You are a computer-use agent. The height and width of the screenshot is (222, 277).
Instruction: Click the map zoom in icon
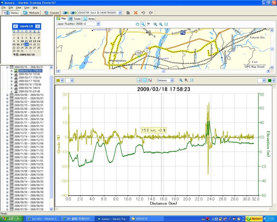coord(155,24)
